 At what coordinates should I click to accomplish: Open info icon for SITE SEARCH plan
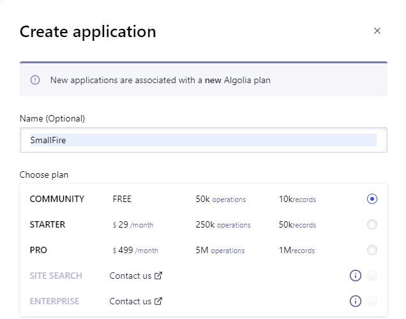[355, 276]
